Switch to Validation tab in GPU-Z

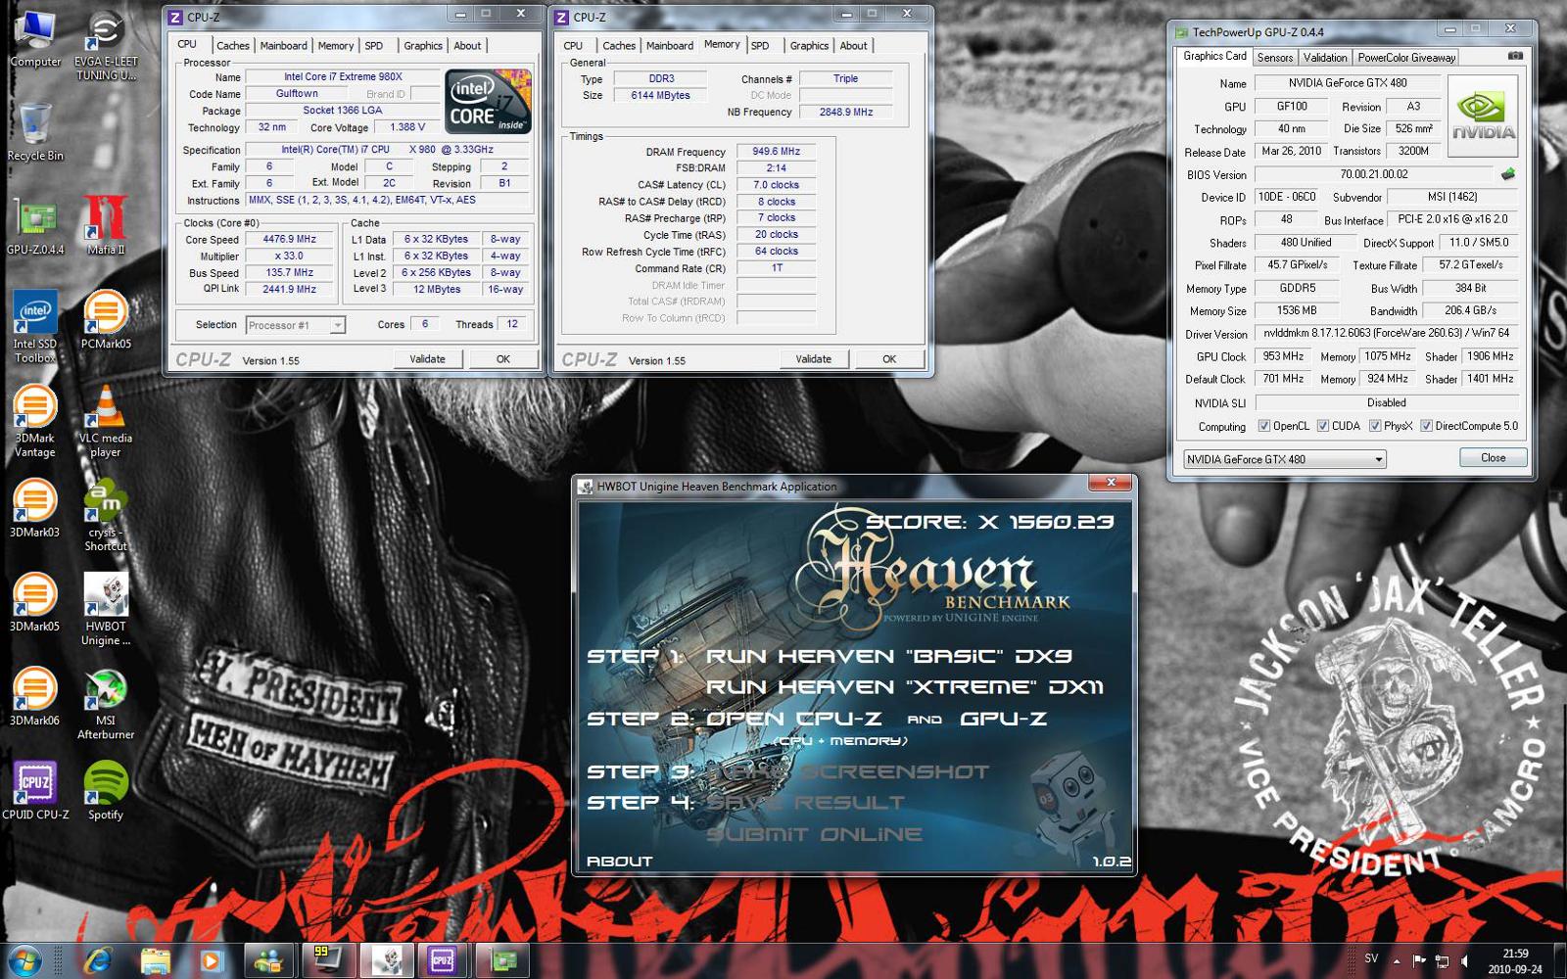pyautogui.click(x=1325, y=58)
